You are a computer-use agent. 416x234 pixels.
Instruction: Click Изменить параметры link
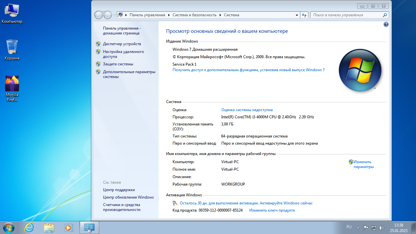point(364,164)
